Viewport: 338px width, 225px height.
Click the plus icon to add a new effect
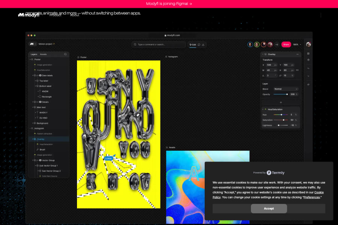[281, 102]
